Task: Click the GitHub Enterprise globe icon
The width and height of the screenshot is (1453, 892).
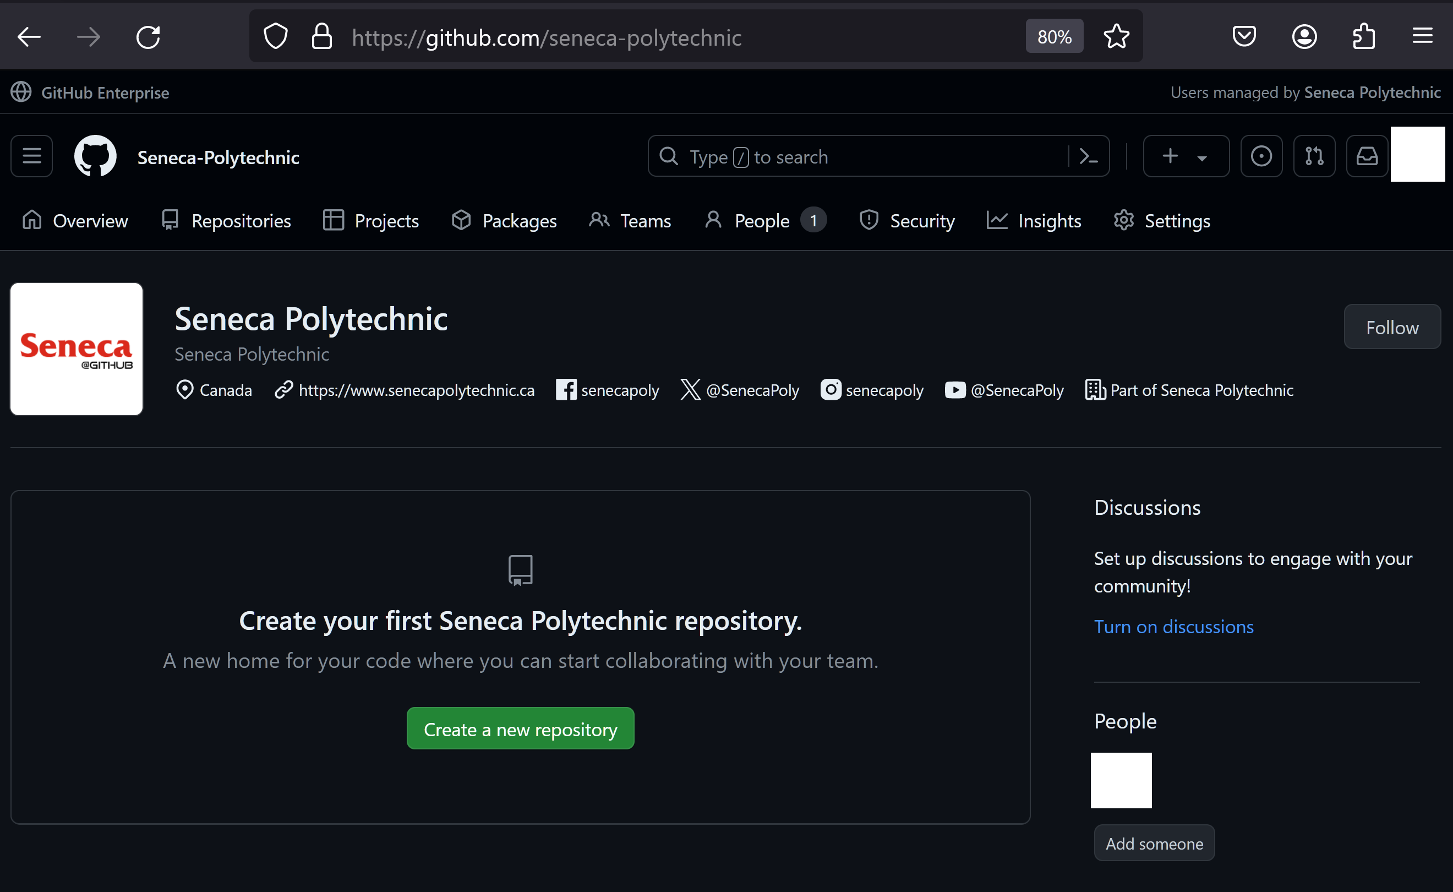Action: (x=21, y=92)
